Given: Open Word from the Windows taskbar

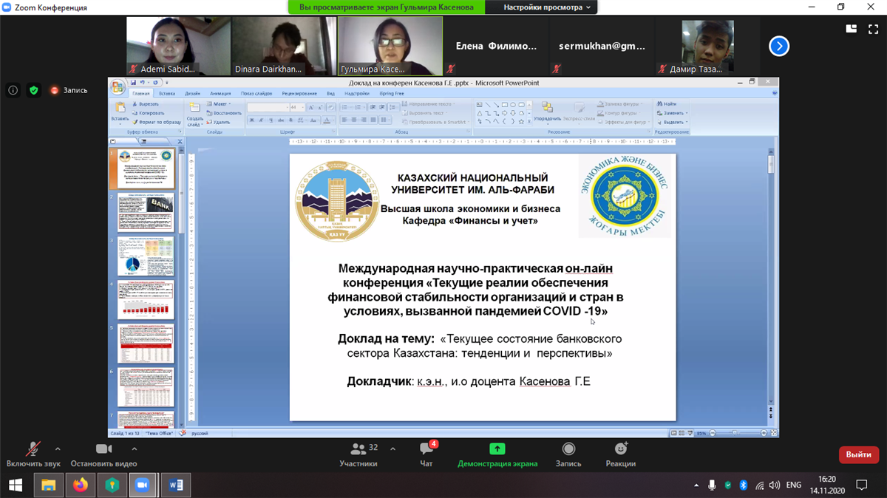Looking at the screenshot, I should [176, 485].
